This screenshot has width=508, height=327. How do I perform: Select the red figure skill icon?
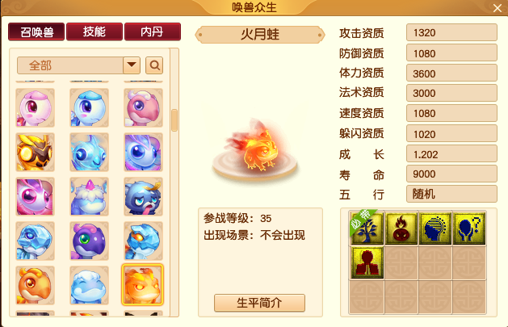(x=367, y=262)
